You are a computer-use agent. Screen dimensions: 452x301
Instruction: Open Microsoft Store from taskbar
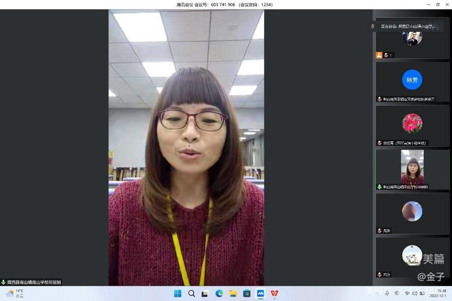[246, 294]
